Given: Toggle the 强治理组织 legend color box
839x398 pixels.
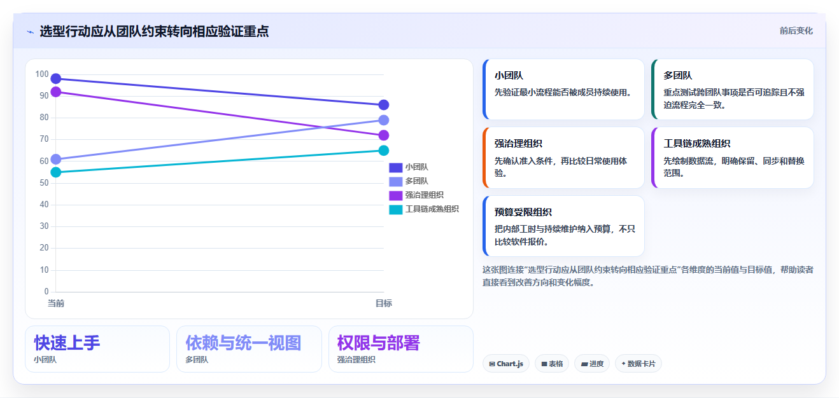Looking at the screenshot, I should 395,195.
